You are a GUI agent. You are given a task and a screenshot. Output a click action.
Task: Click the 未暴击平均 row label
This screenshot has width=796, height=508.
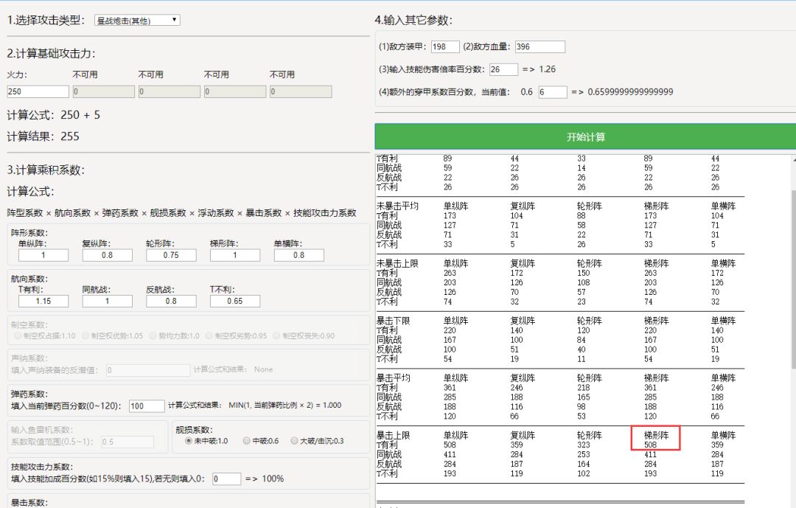[397, 206]
